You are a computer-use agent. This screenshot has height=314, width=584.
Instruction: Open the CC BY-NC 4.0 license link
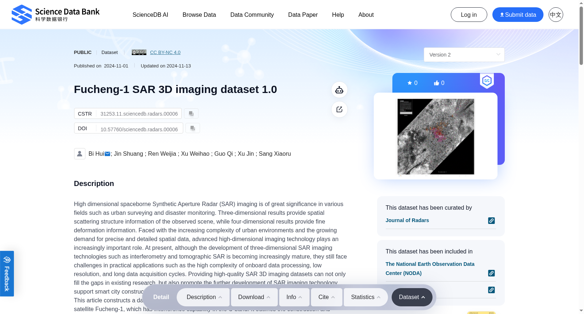165,53
